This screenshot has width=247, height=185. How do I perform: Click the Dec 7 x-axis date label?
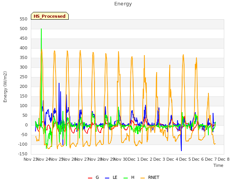click(x=211, y=159)
